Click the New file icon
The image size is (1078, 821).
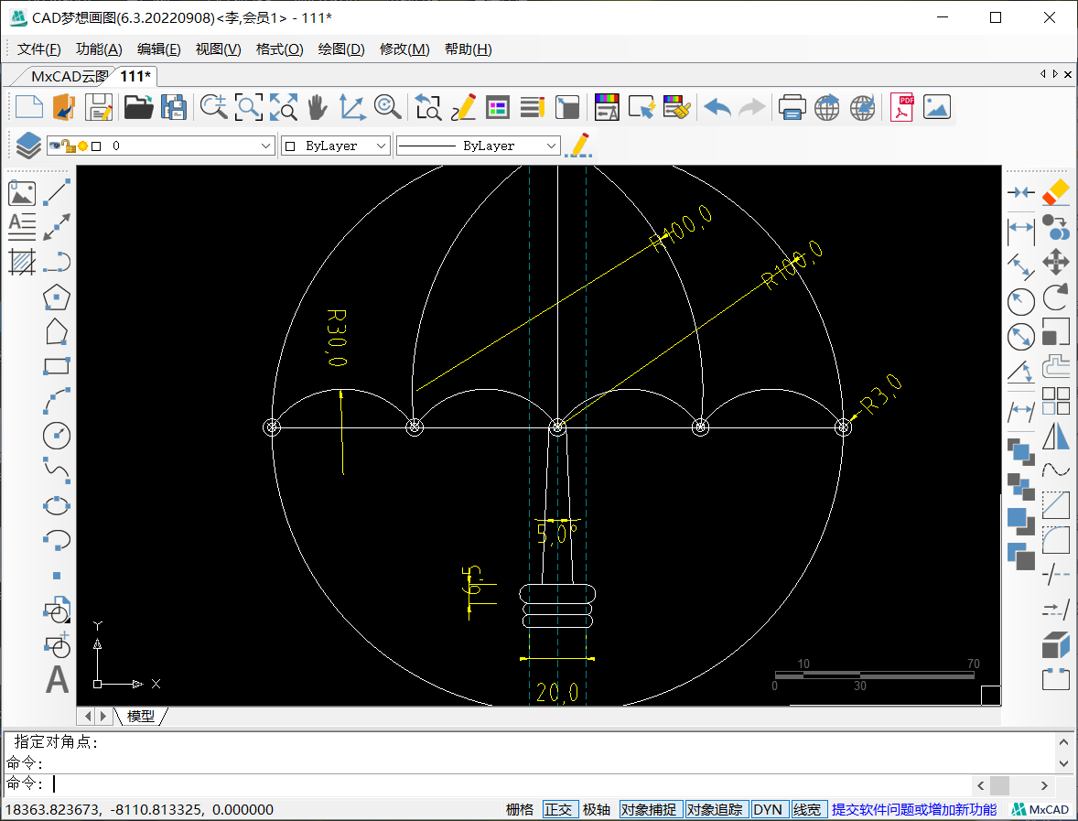(29, 107)
